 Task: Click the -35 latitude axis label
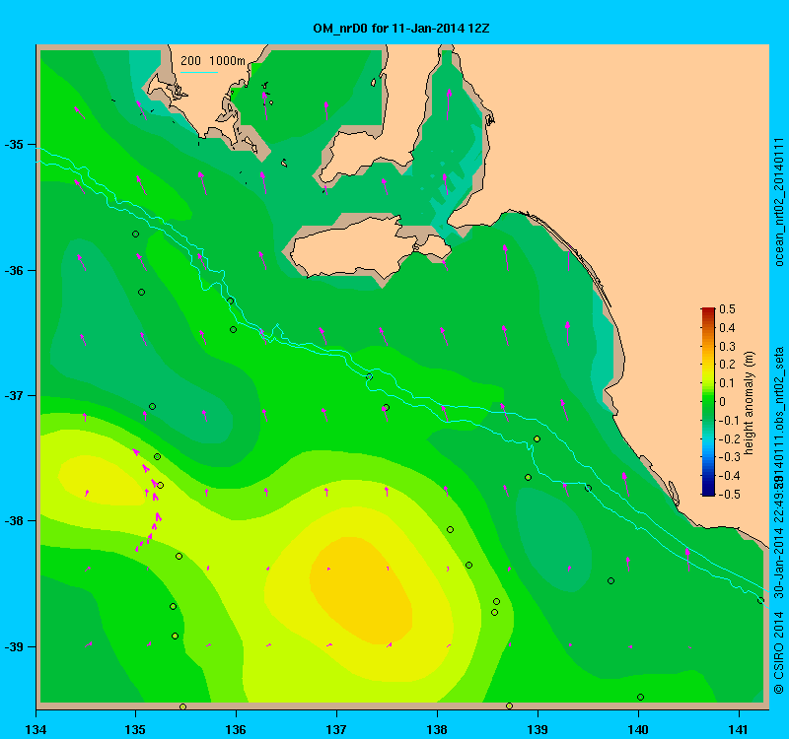[14, 145]
